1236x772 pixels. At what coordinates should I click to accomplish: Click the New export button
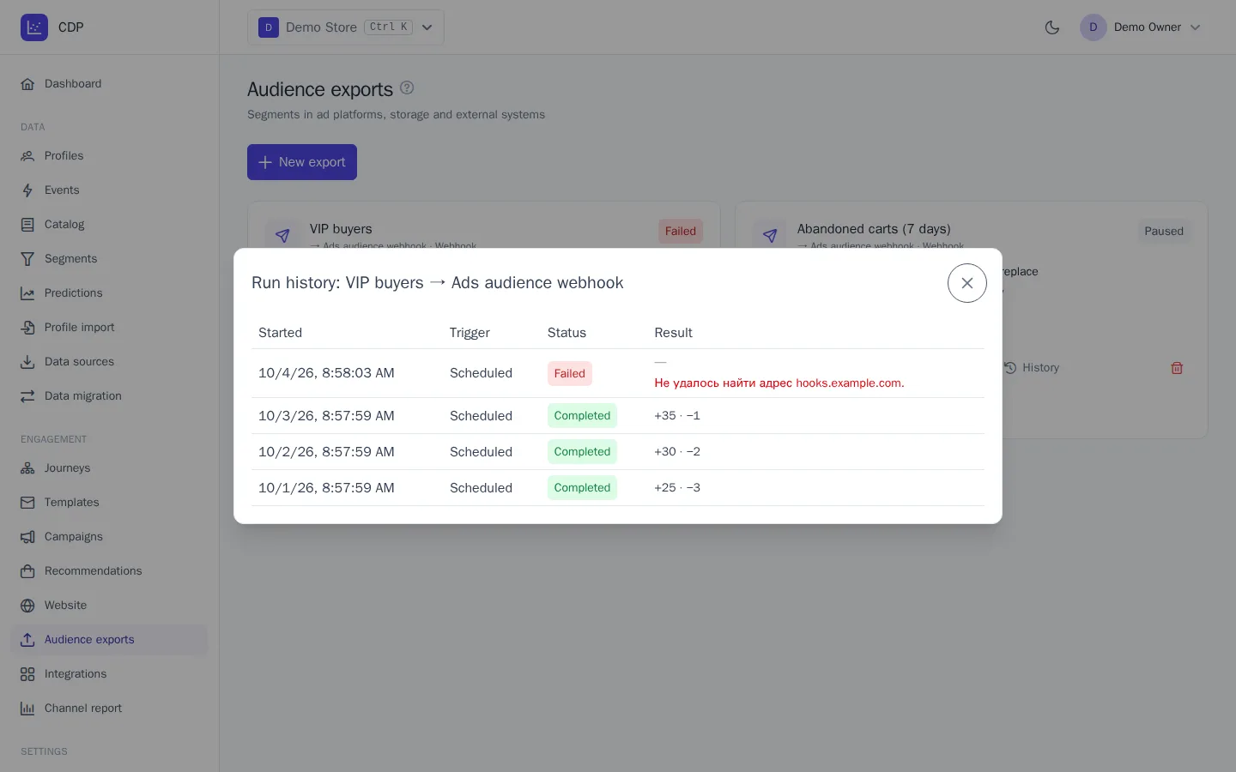[302, 162]
